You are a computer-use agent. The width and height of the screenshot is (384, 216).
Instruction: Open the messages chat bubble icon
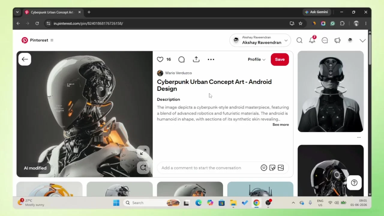click(325, 40)
